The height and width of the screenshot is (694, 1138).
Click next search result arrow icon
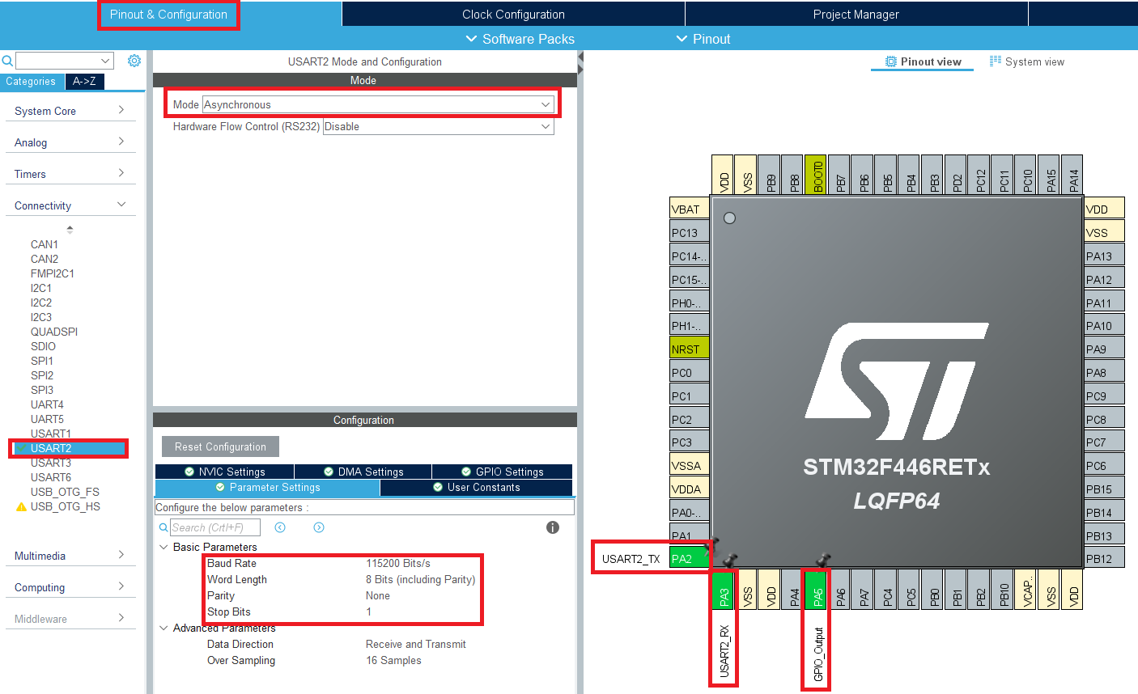point(319,527)
